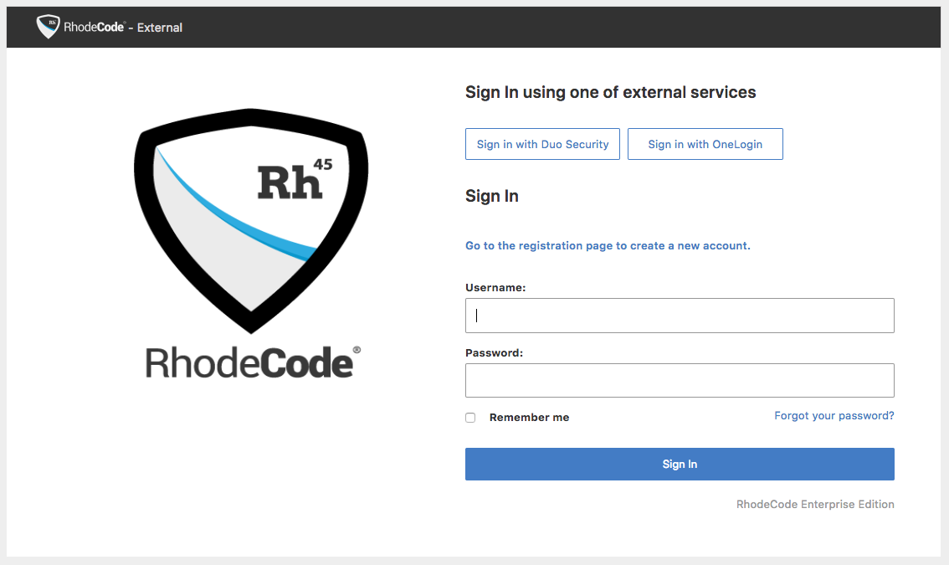Viewport: 949px width, 565px height.
Task: Click the Password label
Action: pos(494,353)
